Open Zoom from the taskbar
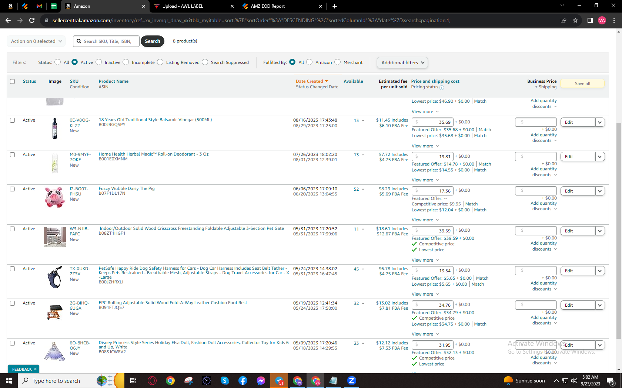The height and width of the screenshot is (388, 622). coord(352,381)
